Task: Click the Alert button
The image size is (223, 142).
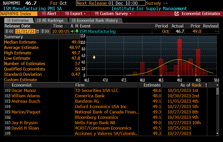Action: (x=49, y=14)
